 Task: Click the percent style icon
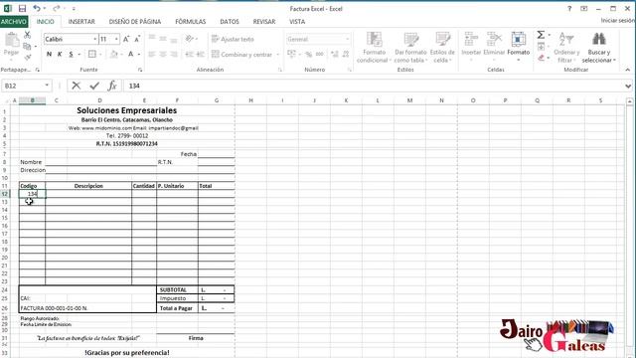tap(309, 54)
